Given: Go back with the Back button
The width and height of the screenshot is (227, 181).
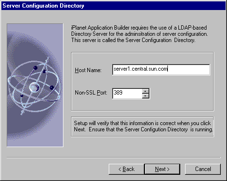Looking at the screenshot, I should (x=126, y=169).
